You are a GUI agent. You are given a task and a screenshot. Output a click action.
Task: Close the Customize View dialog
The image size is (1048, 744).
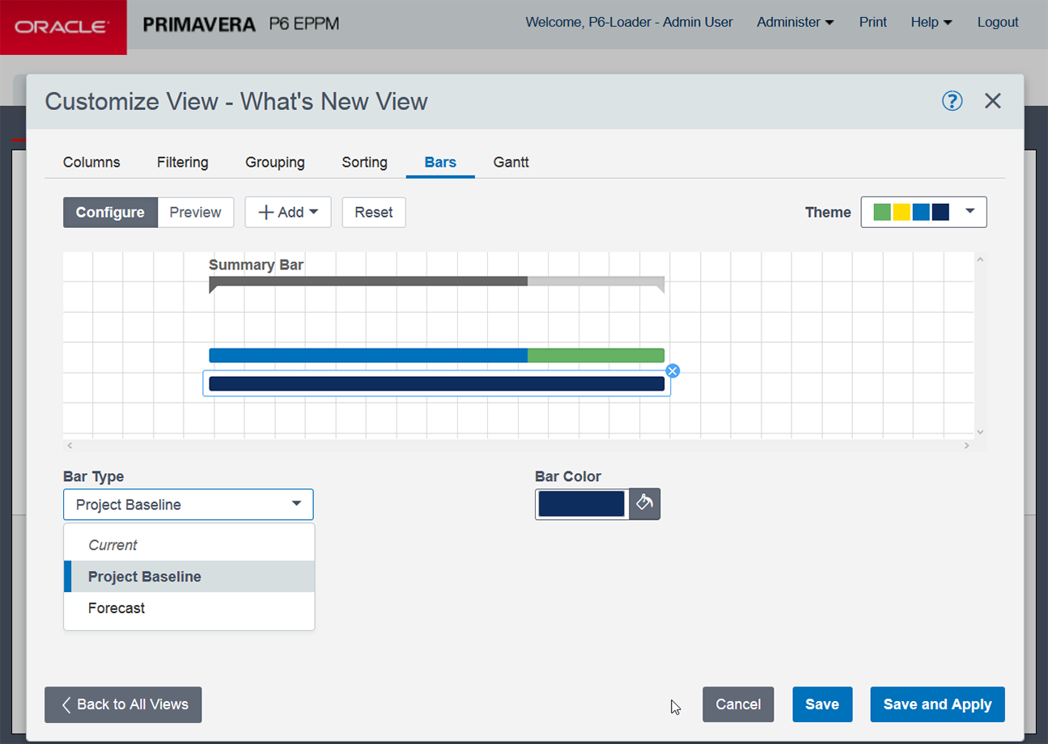992,101
